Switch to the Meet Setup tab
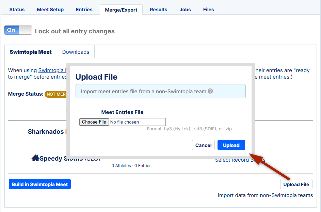 click(50, 10)
